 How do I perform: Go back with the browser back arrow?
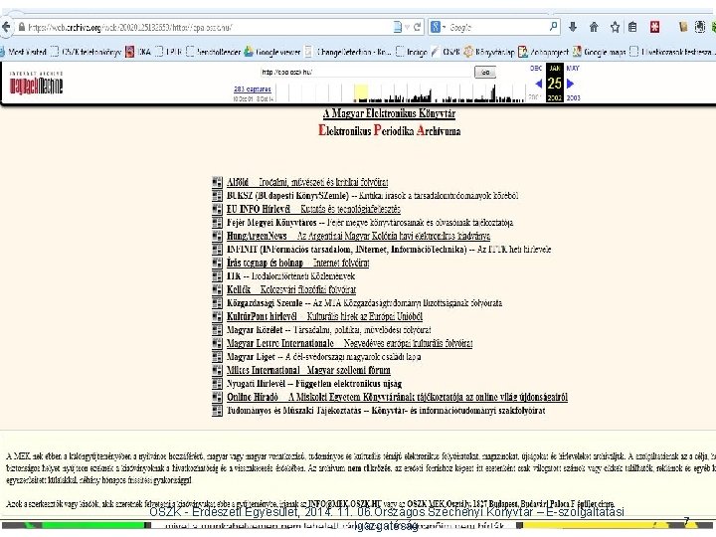point(5,27)
